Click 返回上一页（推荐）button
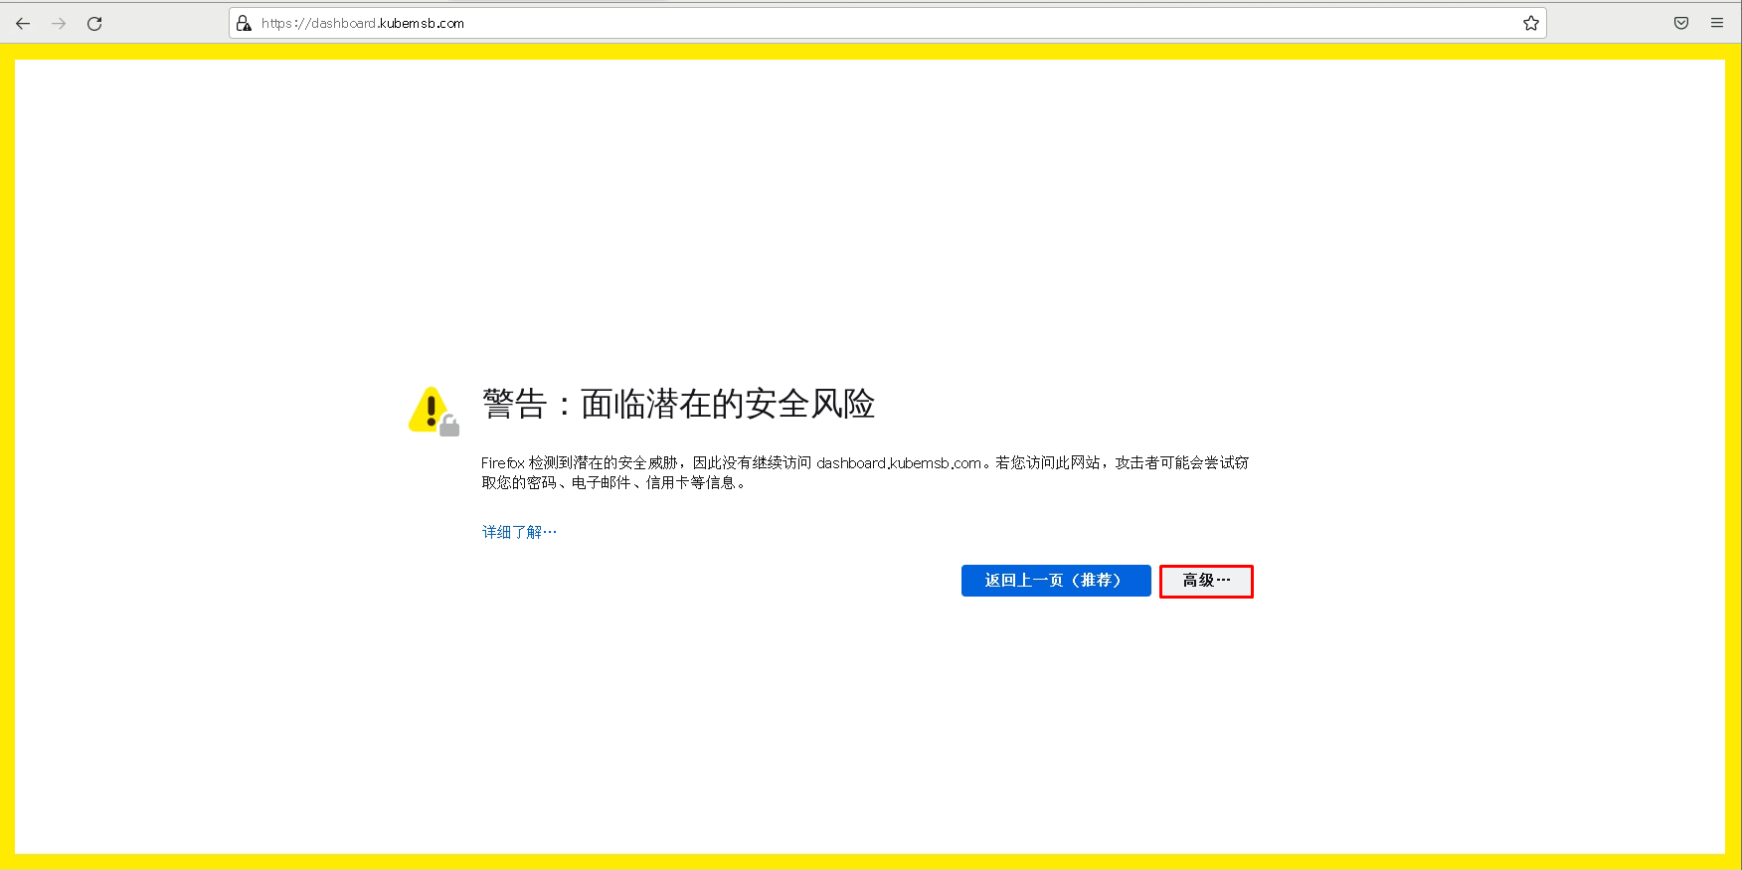The width and height of the screenshot is (1742, 870). tap(1056, 581)
